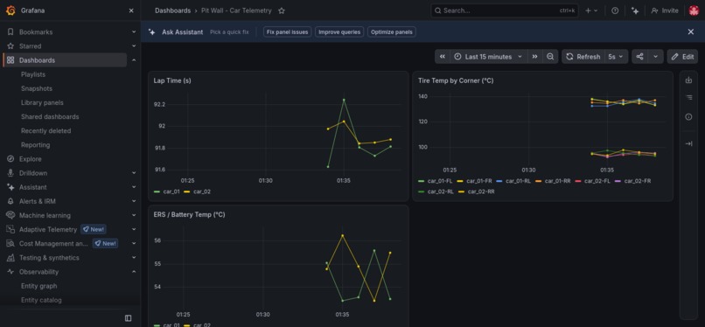This screenshot has width=705, height=327.
Task: Star the Pit Wall dashboard
Action: 282,10
